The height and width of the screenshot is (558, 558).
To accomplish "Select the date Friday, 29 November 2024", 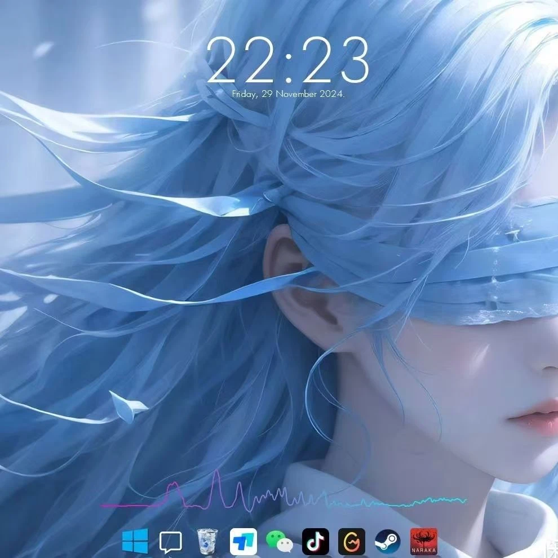I will coord(290,95).
